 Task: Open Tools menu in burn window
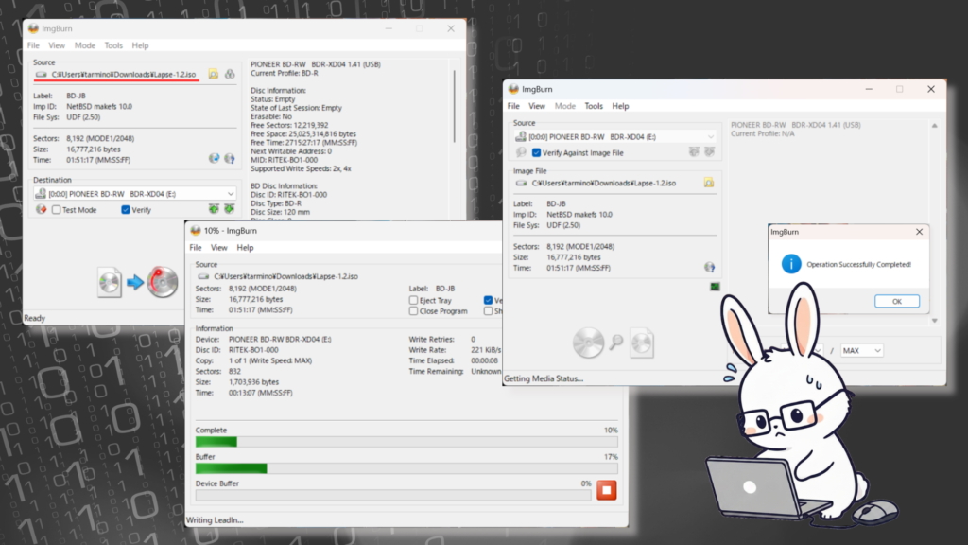click(x=113, y=45)
